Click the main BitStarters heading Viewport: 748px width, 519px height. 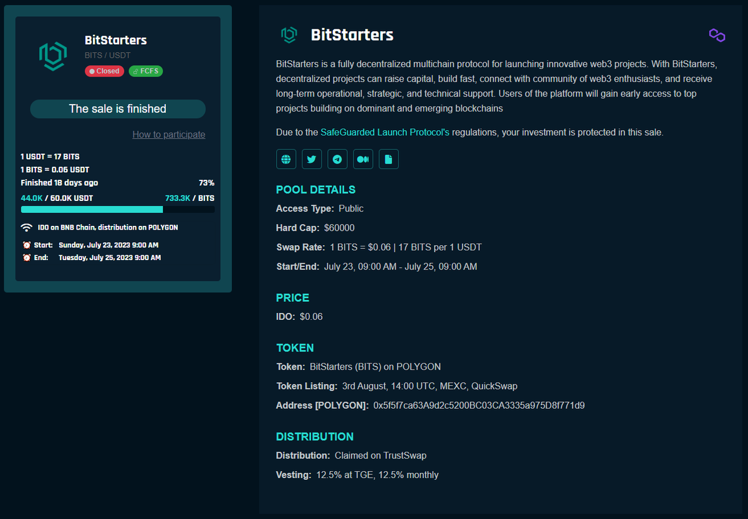(352, 35)
